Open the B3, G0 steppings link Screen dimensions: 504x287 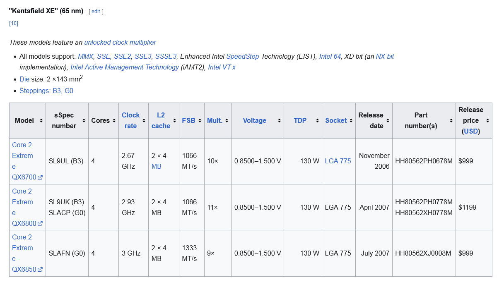click(x=63, y=91)
